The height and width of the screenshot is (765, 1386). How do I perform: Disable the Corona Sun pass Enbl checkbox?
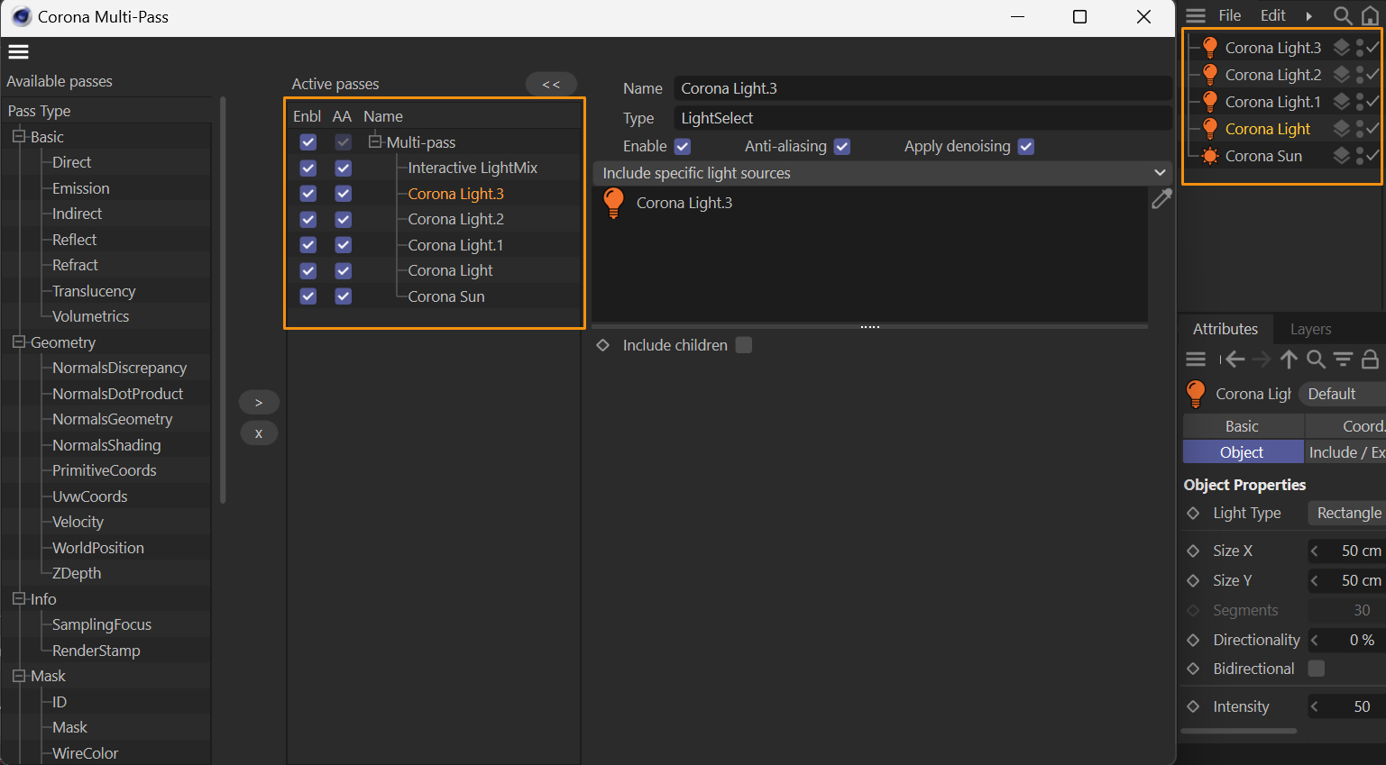308,296
